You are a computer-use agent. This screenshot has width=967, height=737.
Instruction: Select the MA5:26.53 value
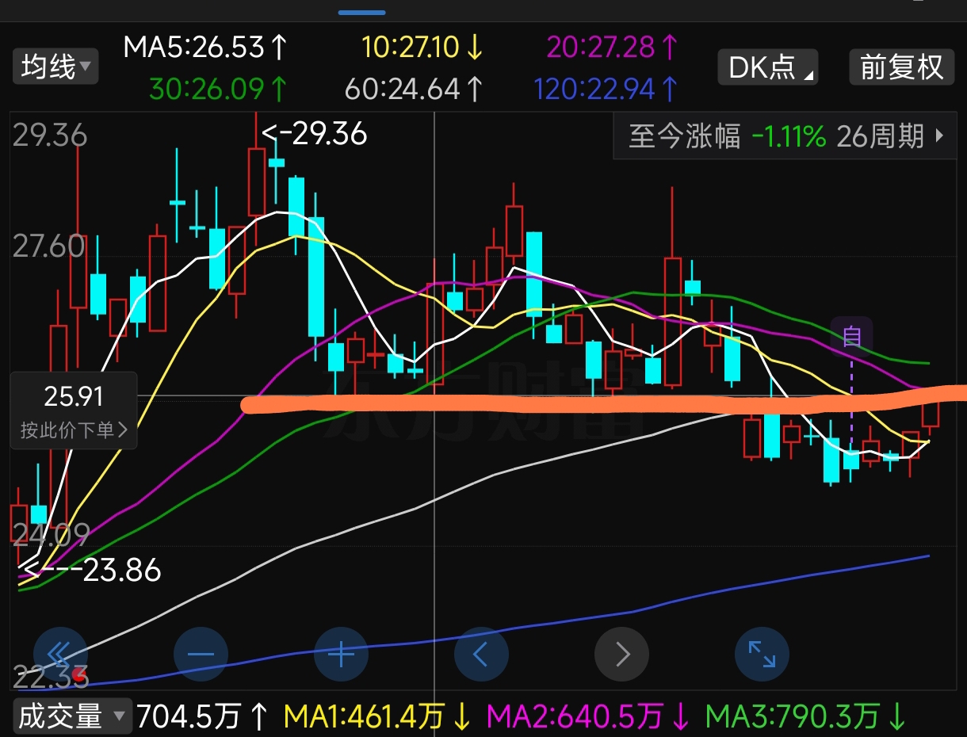point(204,48)
